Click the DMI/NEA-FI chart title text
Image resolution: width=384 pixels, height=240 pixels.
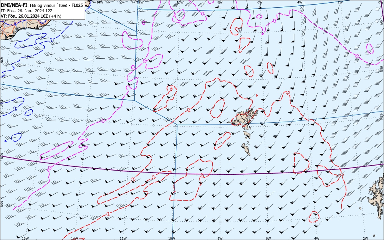[14, 5]
